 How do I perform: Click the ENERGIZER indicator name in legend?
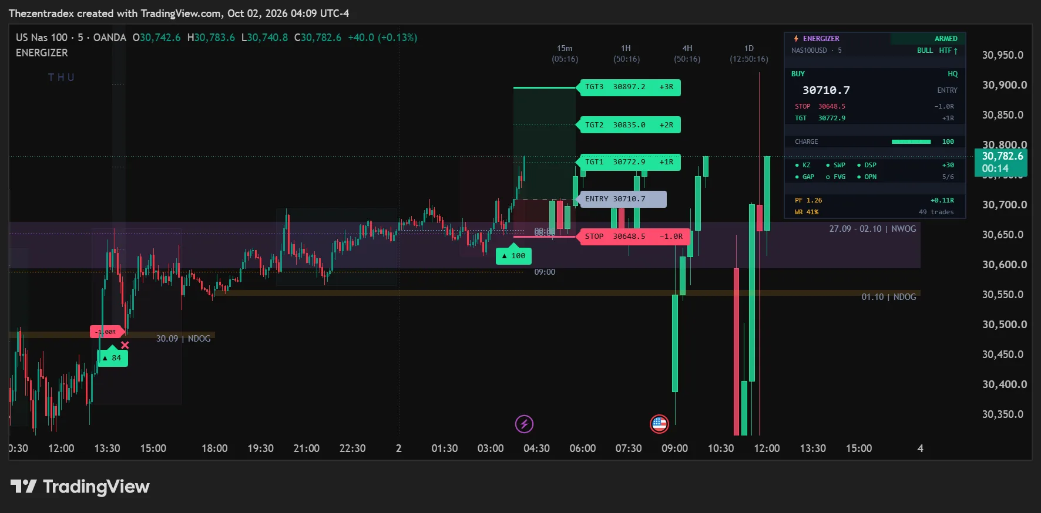pyautogui.click(x=42, y=53)
